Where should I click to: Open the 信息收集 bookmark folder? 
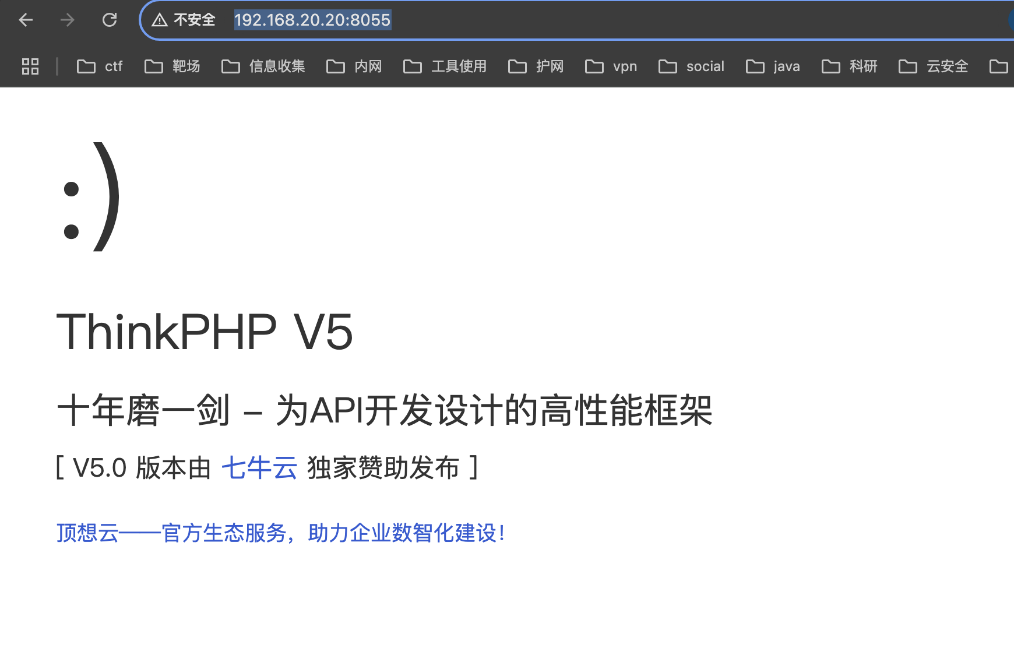[263, 66]
